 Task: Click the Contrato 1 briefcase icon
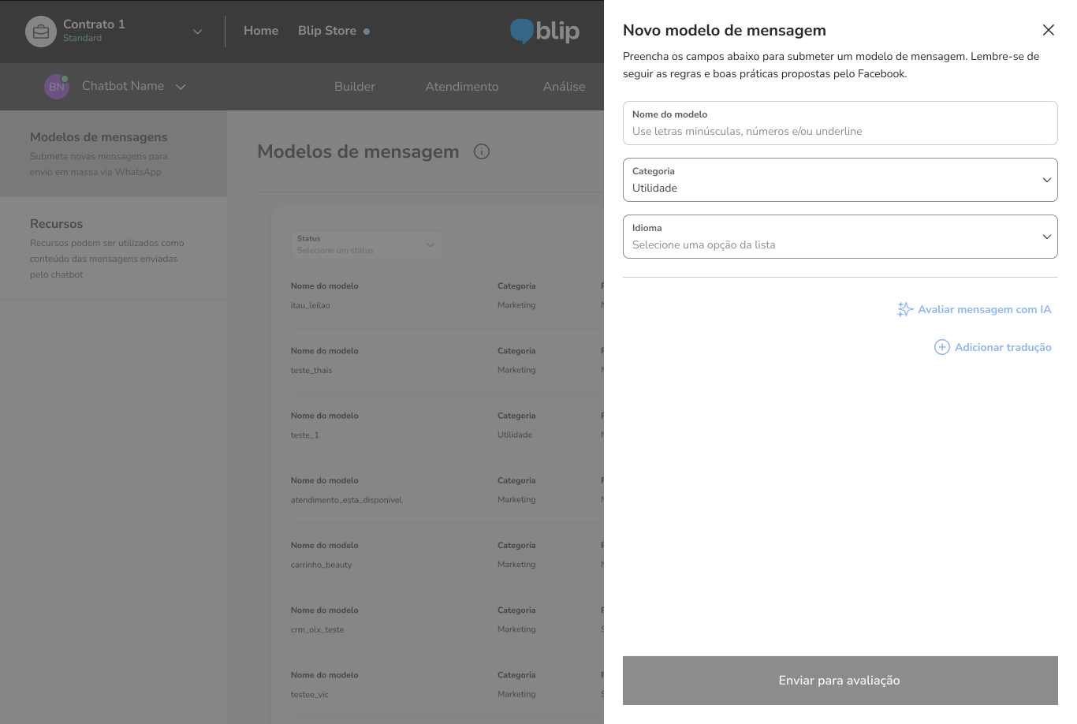pos(41,32)
